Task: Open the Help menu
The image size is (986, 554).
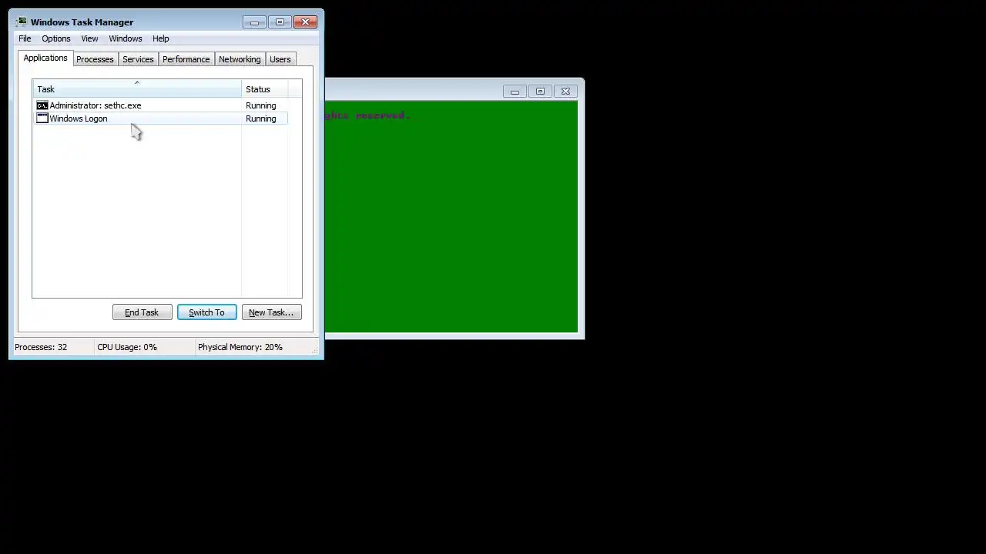Action: pos(160,38)
